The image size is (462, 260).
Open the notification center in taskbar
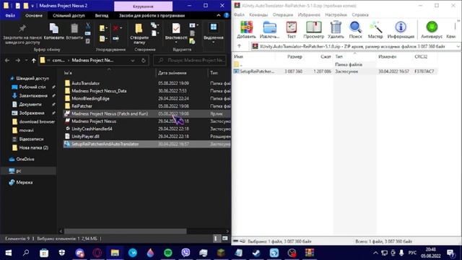pos(450,253)
